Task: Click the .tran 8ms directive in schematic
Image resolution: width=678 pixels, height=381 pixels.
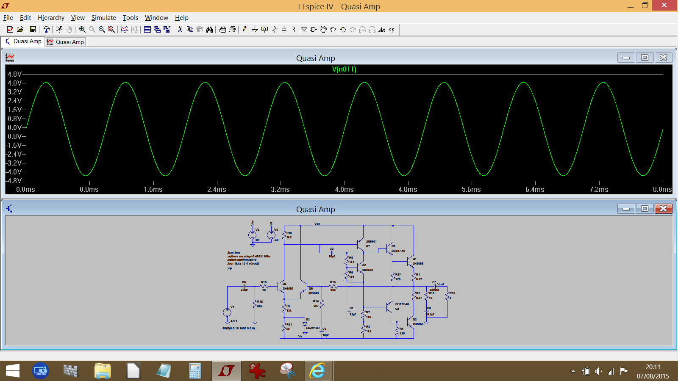Action: pos(233,252)
